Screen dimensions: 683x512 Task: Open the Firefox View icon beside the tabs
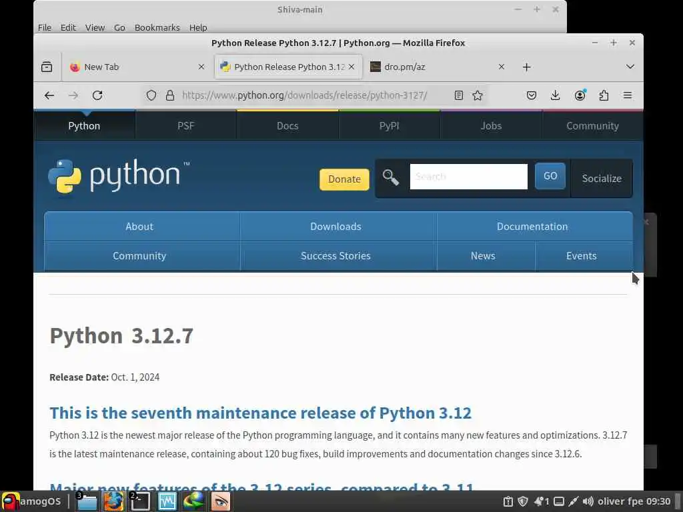[47, 67]
